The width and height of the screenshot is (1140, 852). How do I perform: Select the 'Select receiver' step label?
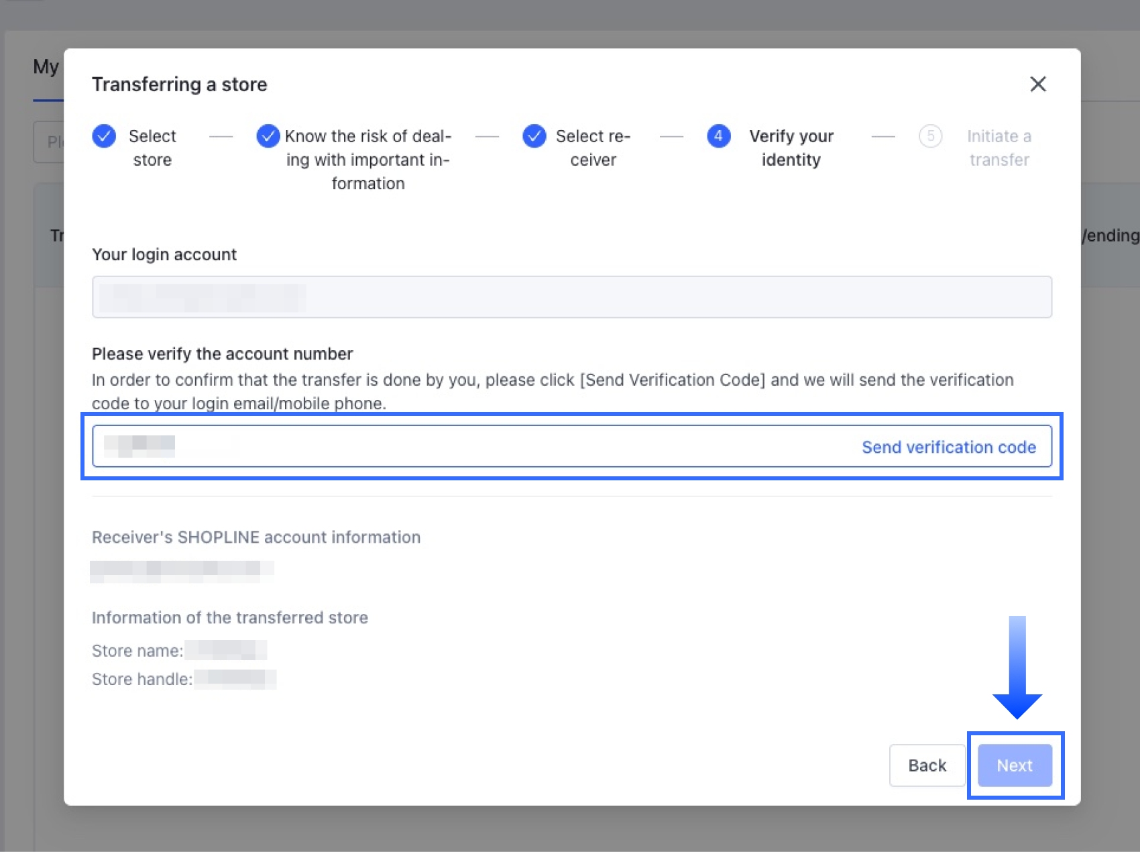pyautogui.click(x=593, y=148)
